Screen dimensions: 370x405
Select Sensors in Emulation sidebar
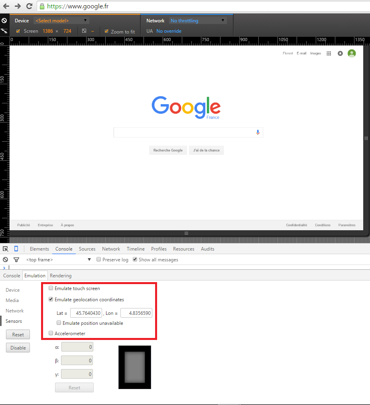pyautogui.click(x=14, y=321)
